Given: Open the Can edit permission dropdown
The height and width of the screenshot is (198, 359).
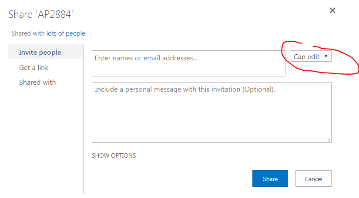Looking at the screenshot, I should [x=311, y=56].
